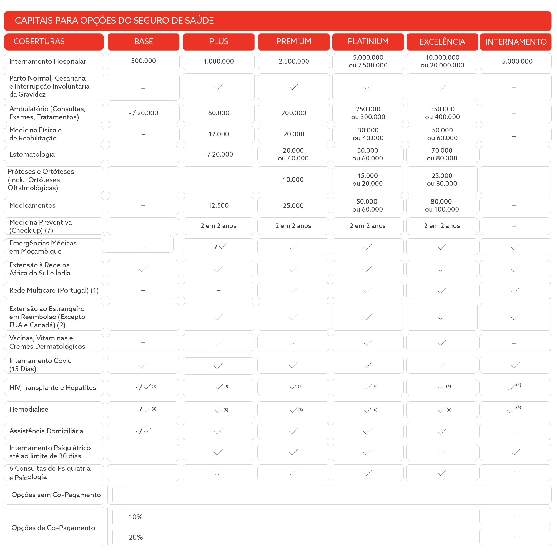Select the PREMIUM column header
The height and width of the screenshot is (557, 557).
[x=293, y=42]
